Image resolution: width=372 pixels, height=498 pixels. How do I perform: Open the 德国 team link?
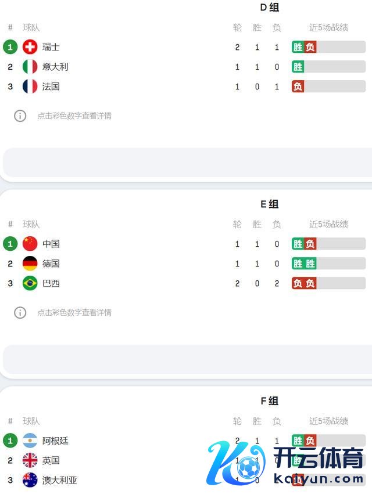click(x=51, y=264)
